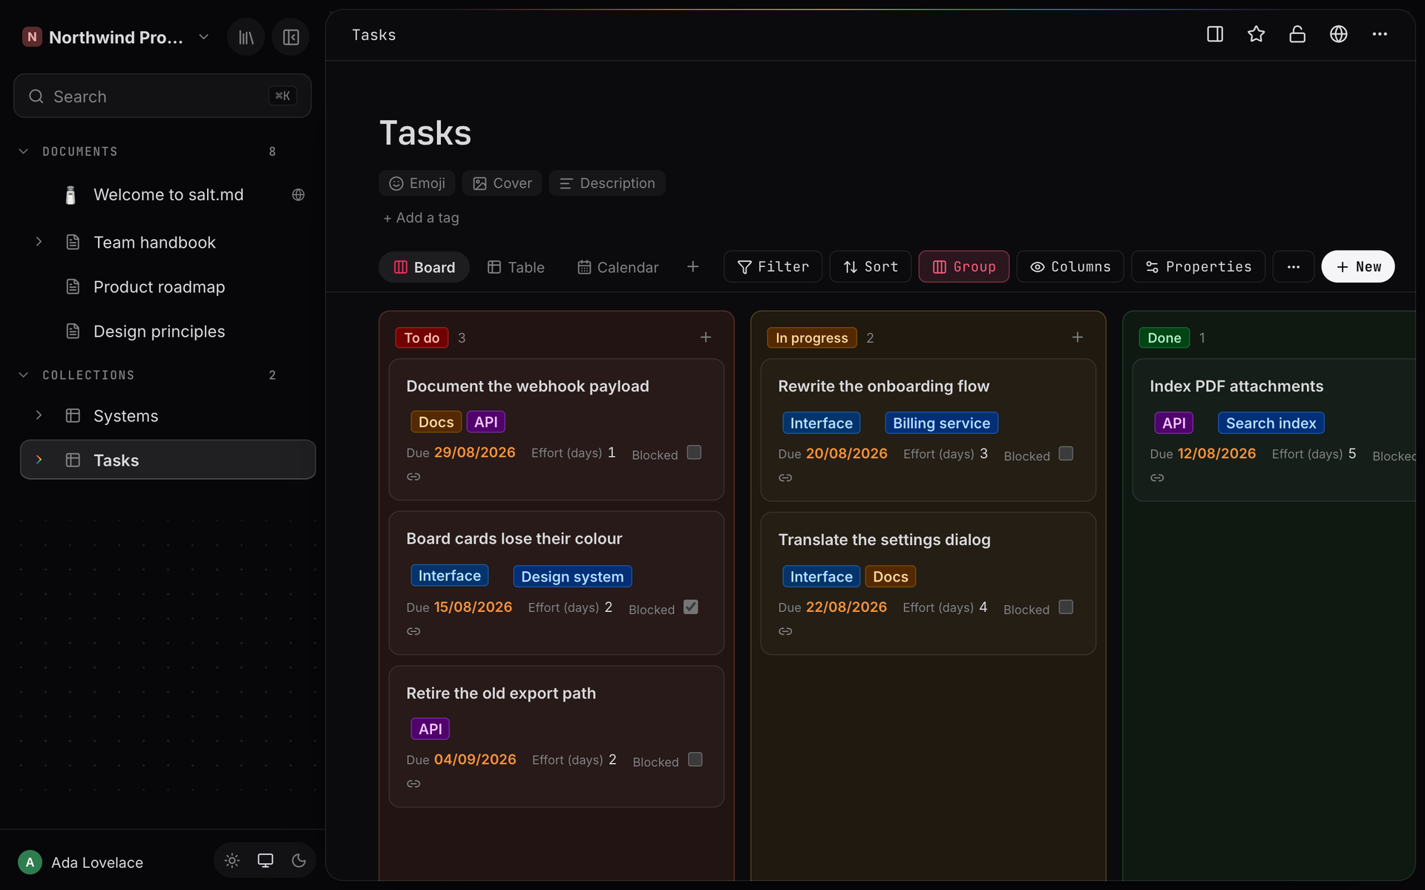Image resolution: width=1425 pixels, height=890 pixels.
Task: Click the red To do group label
Action: pyautogui.click(x=422, y=337)
